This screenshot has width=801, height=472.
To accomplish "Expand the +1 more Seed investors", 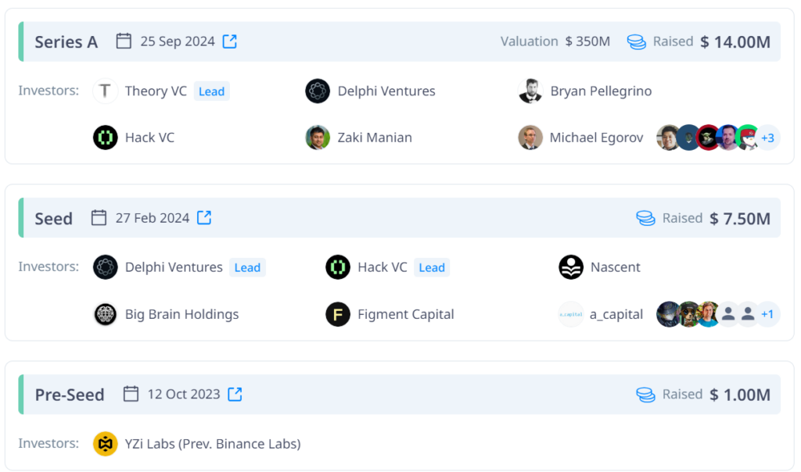I will click(767, 314).
